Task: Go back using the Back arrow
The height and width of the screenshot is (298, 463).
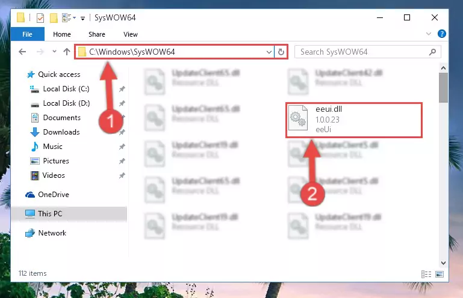Action: 22,52
